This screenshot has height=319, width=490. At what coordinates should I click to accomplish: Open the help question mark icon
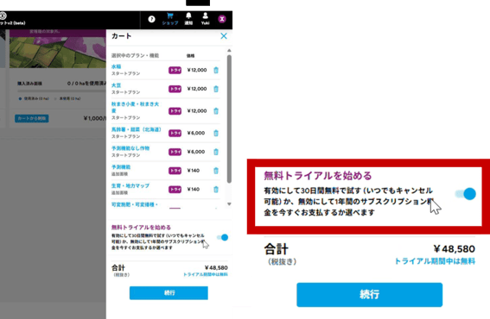pyautogui.click(x=151, y=19)
